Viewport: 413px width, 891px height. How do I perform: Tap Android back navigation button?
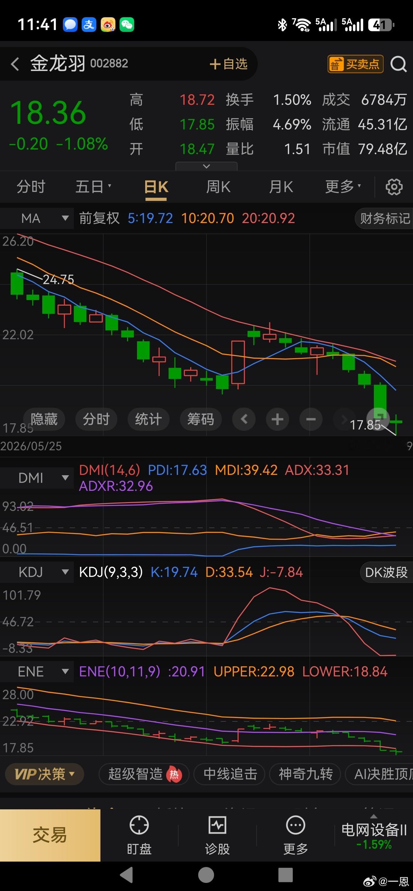[127, 875]
